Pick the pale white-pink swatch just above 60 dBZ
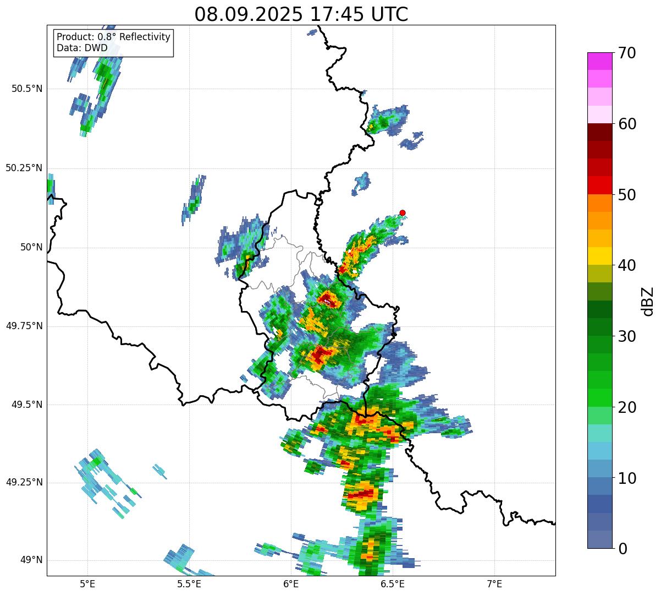Viewport: 661px width, 595px height. (599, 114)
